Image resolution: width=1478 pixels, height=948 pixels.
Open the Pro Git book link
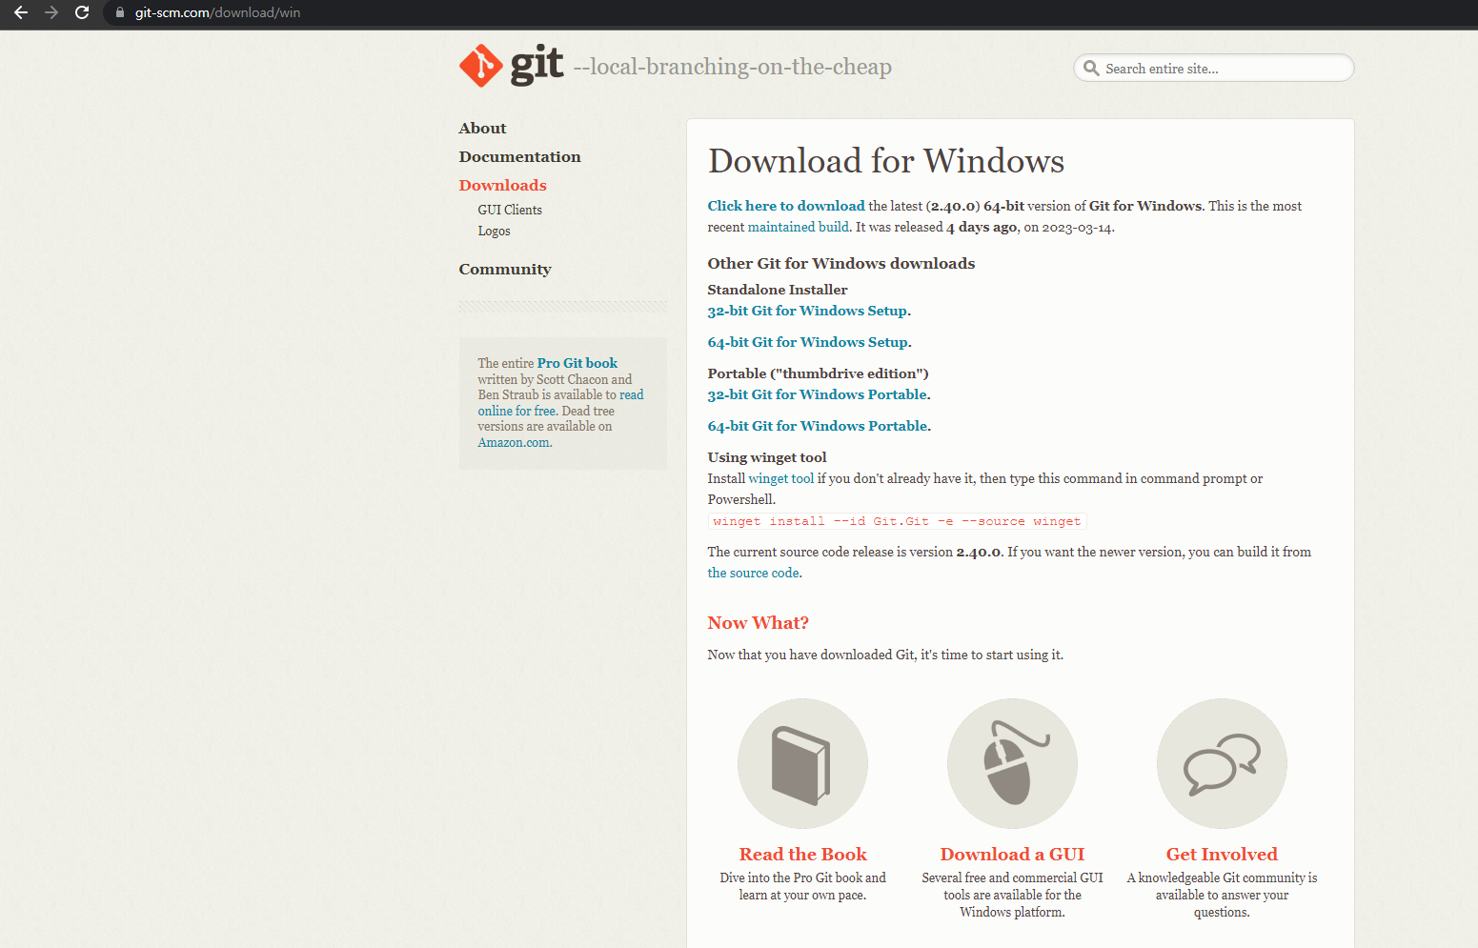tap(577, 363)
